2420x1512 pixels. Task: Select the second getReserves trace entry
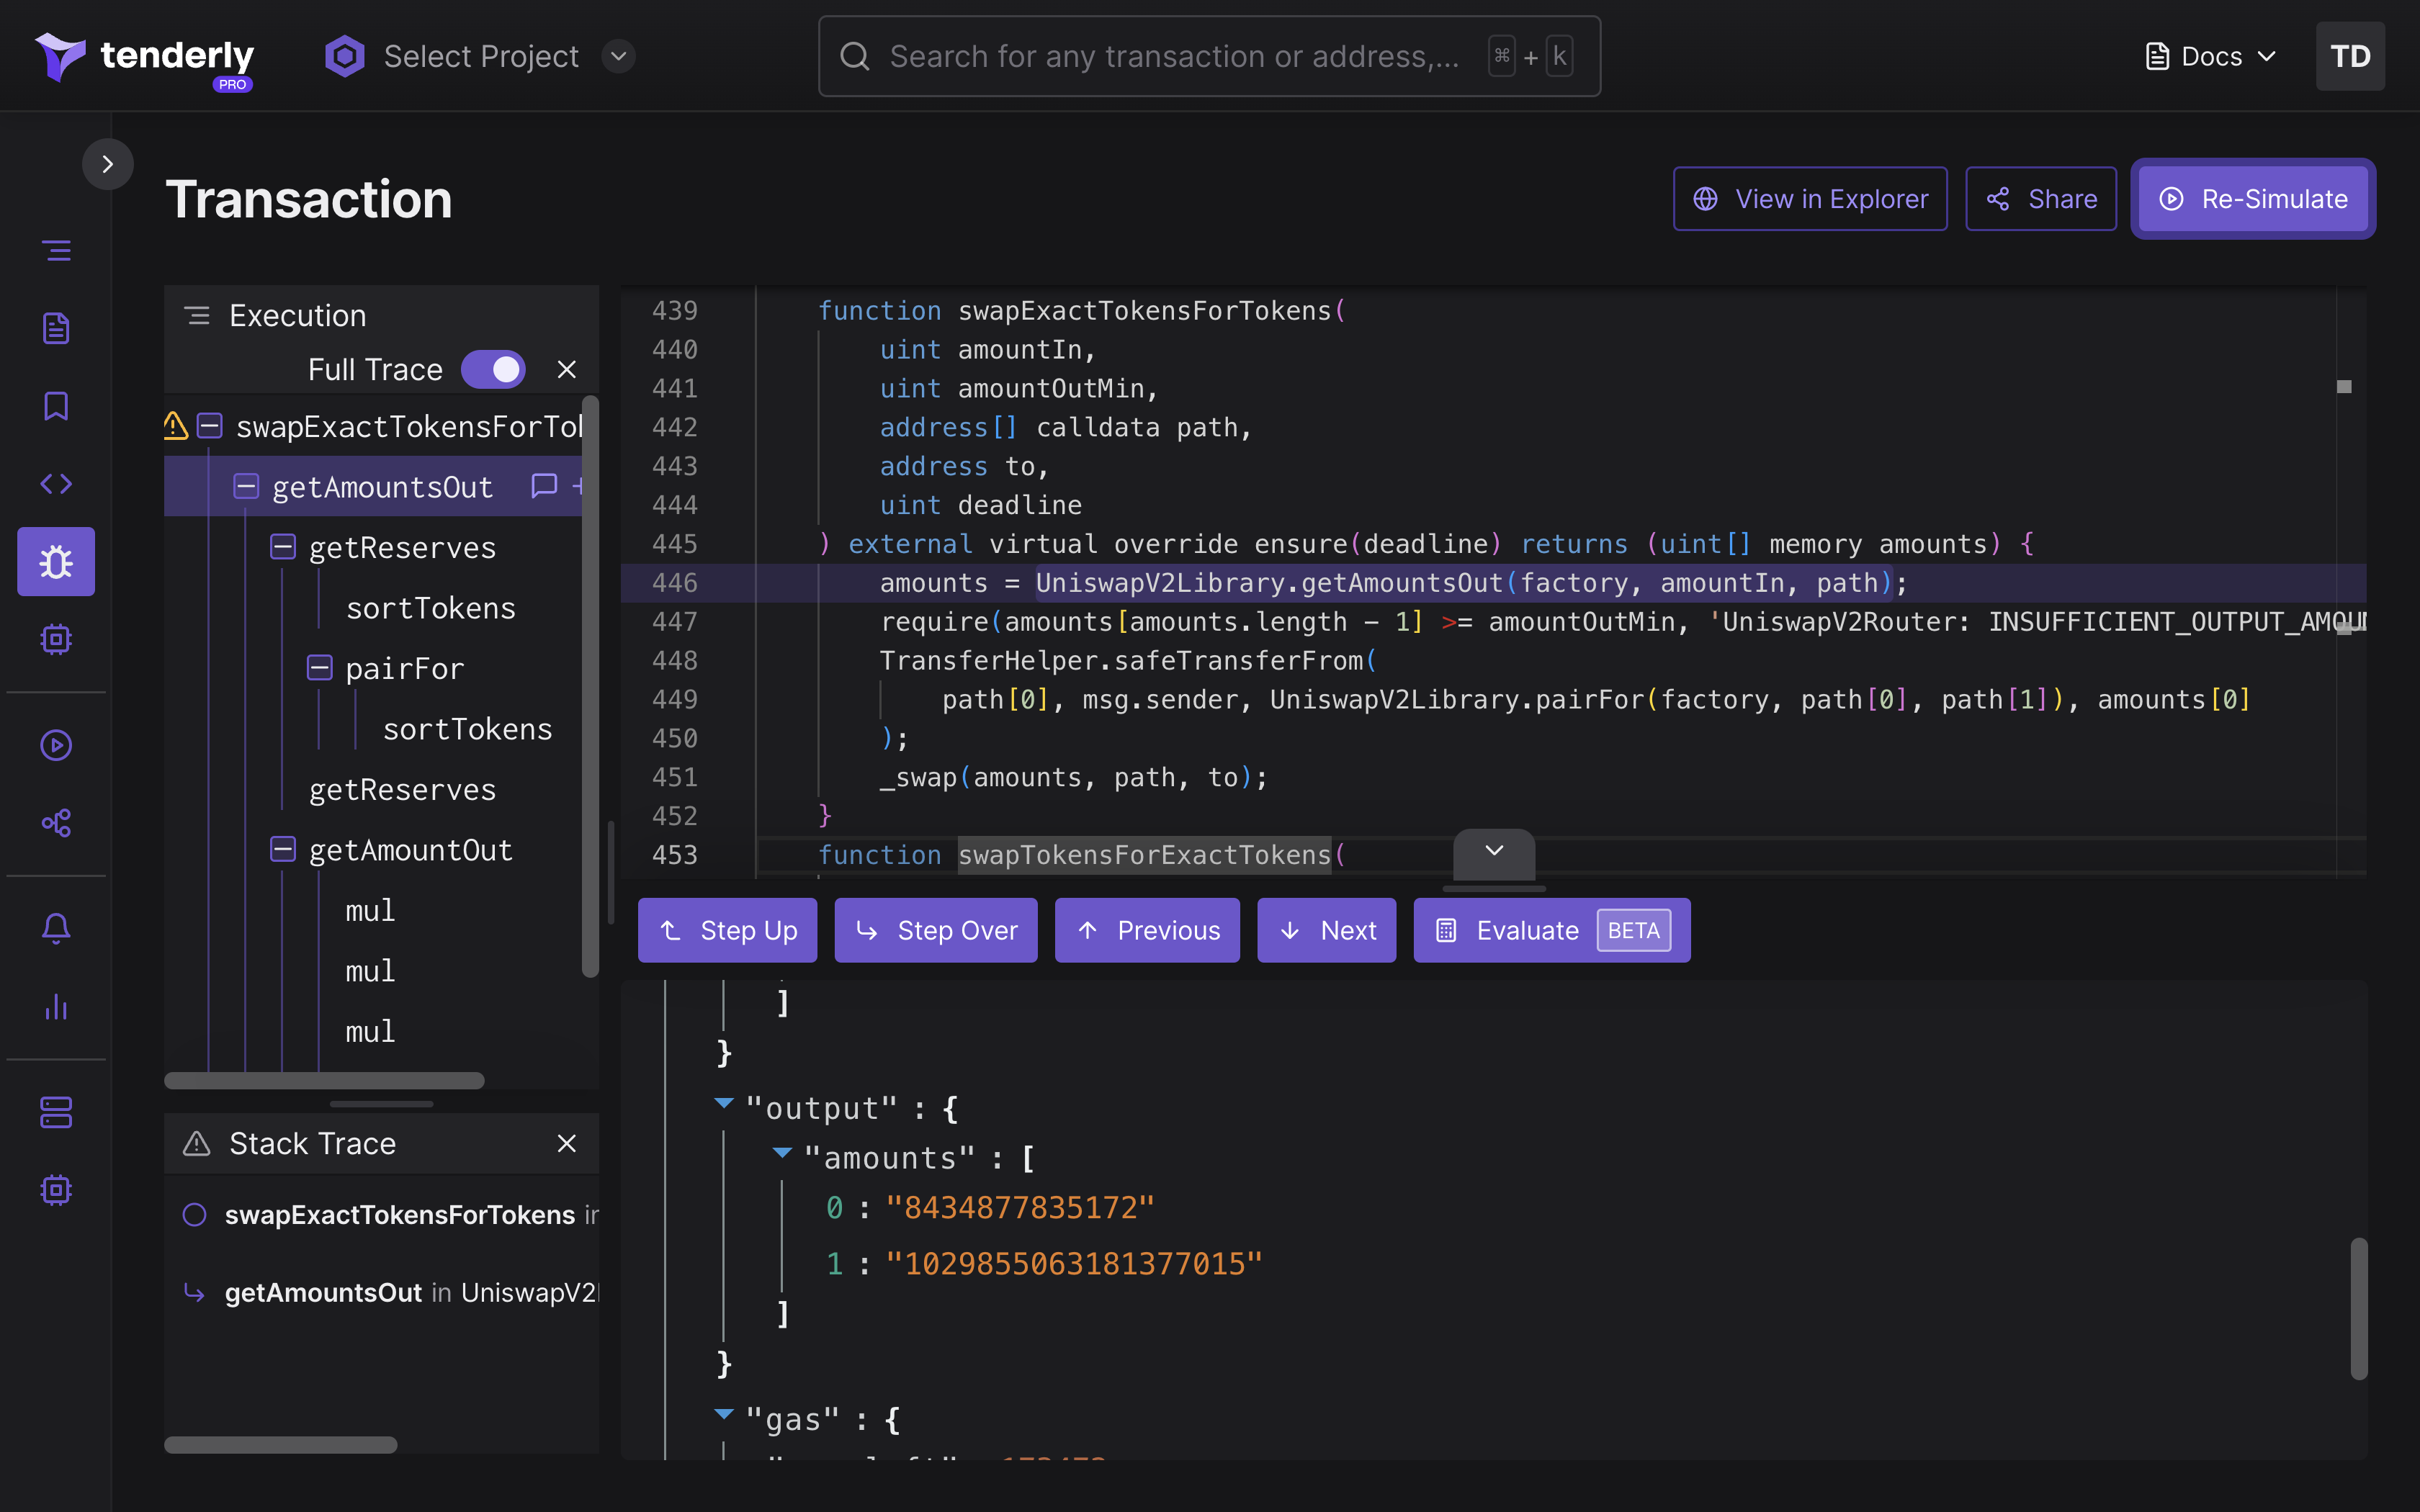pos(403,790)
